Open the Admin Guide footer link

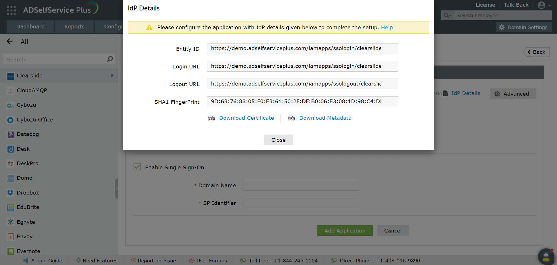pos(47,261)
